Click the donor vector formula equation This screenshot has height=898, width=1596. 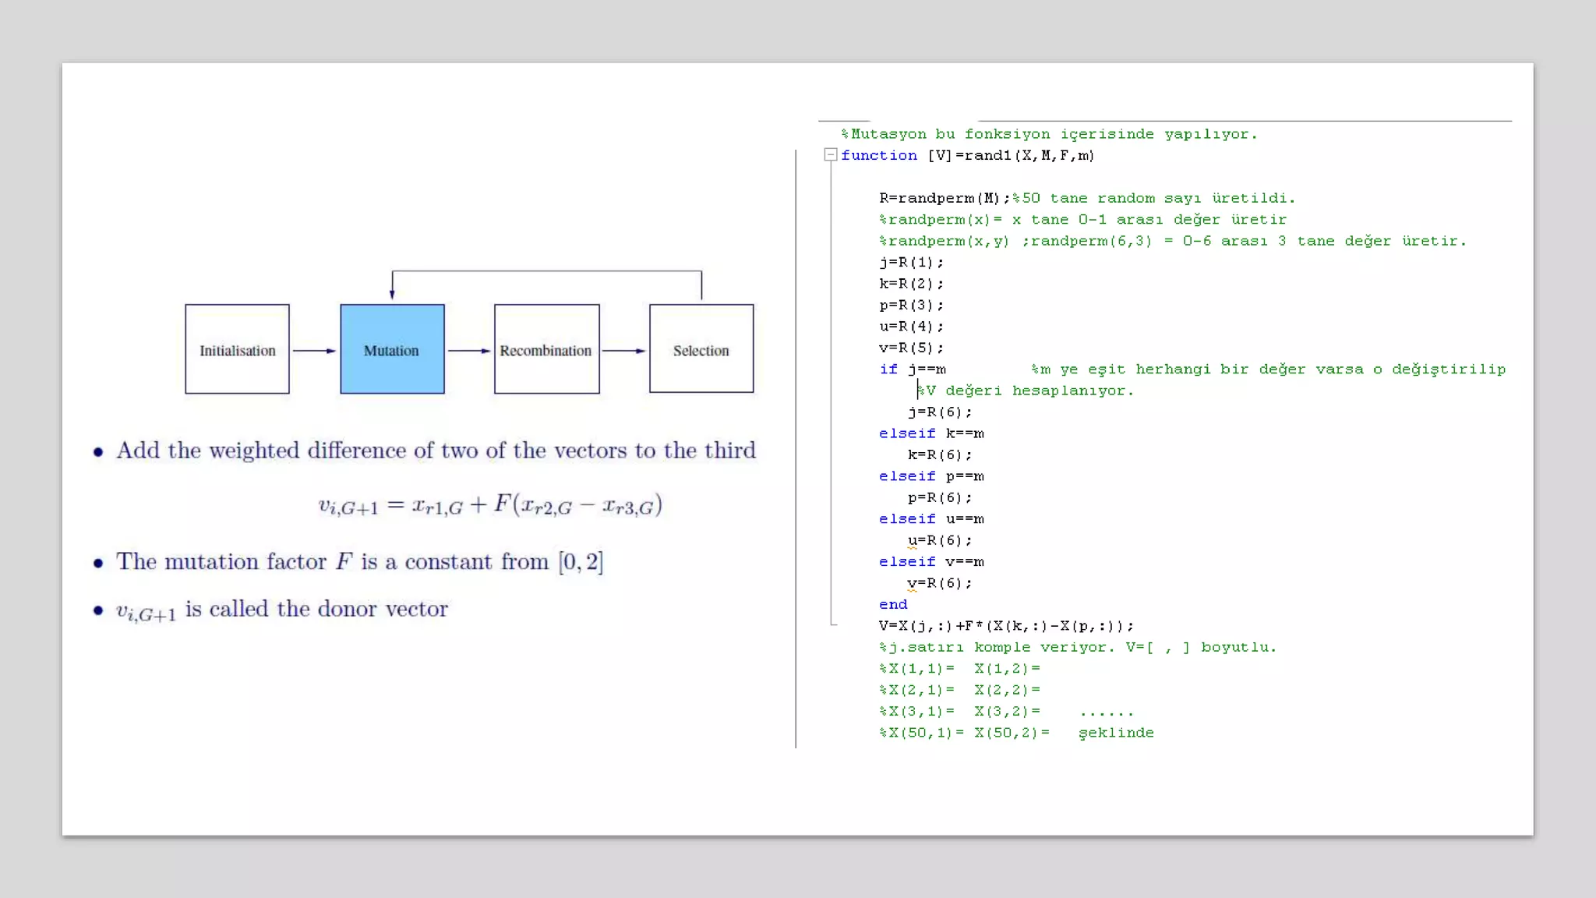click(490, 506)
